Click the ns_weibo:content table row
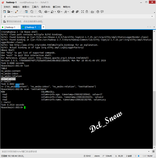The image size is (156, 158). (x=11, y=71)
